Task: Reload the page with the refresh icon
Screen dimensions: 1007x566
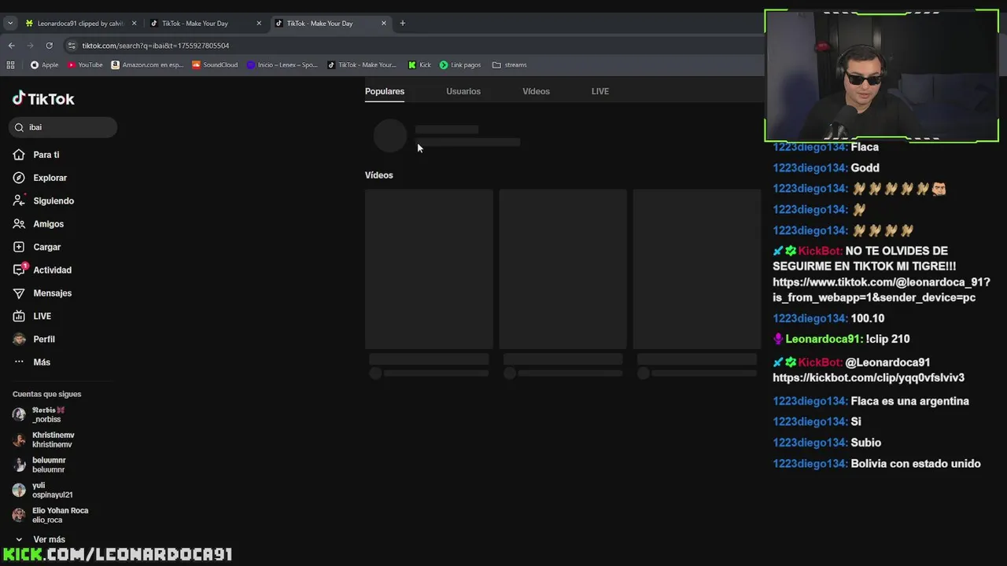Action: [x=49, y=46]
